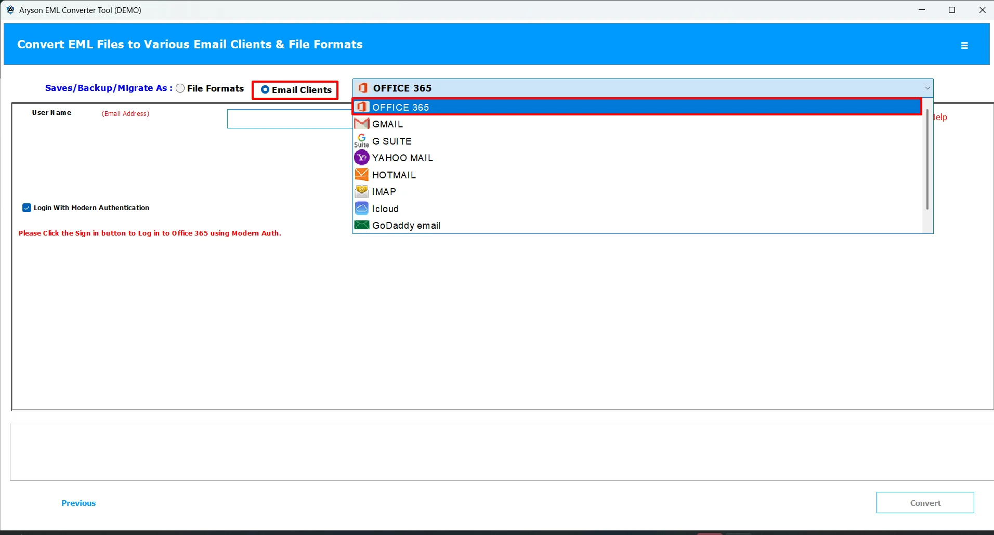994x535 pixels.
Task: Click the Office 365 icon in list
Action: click(x=362, y=107)
